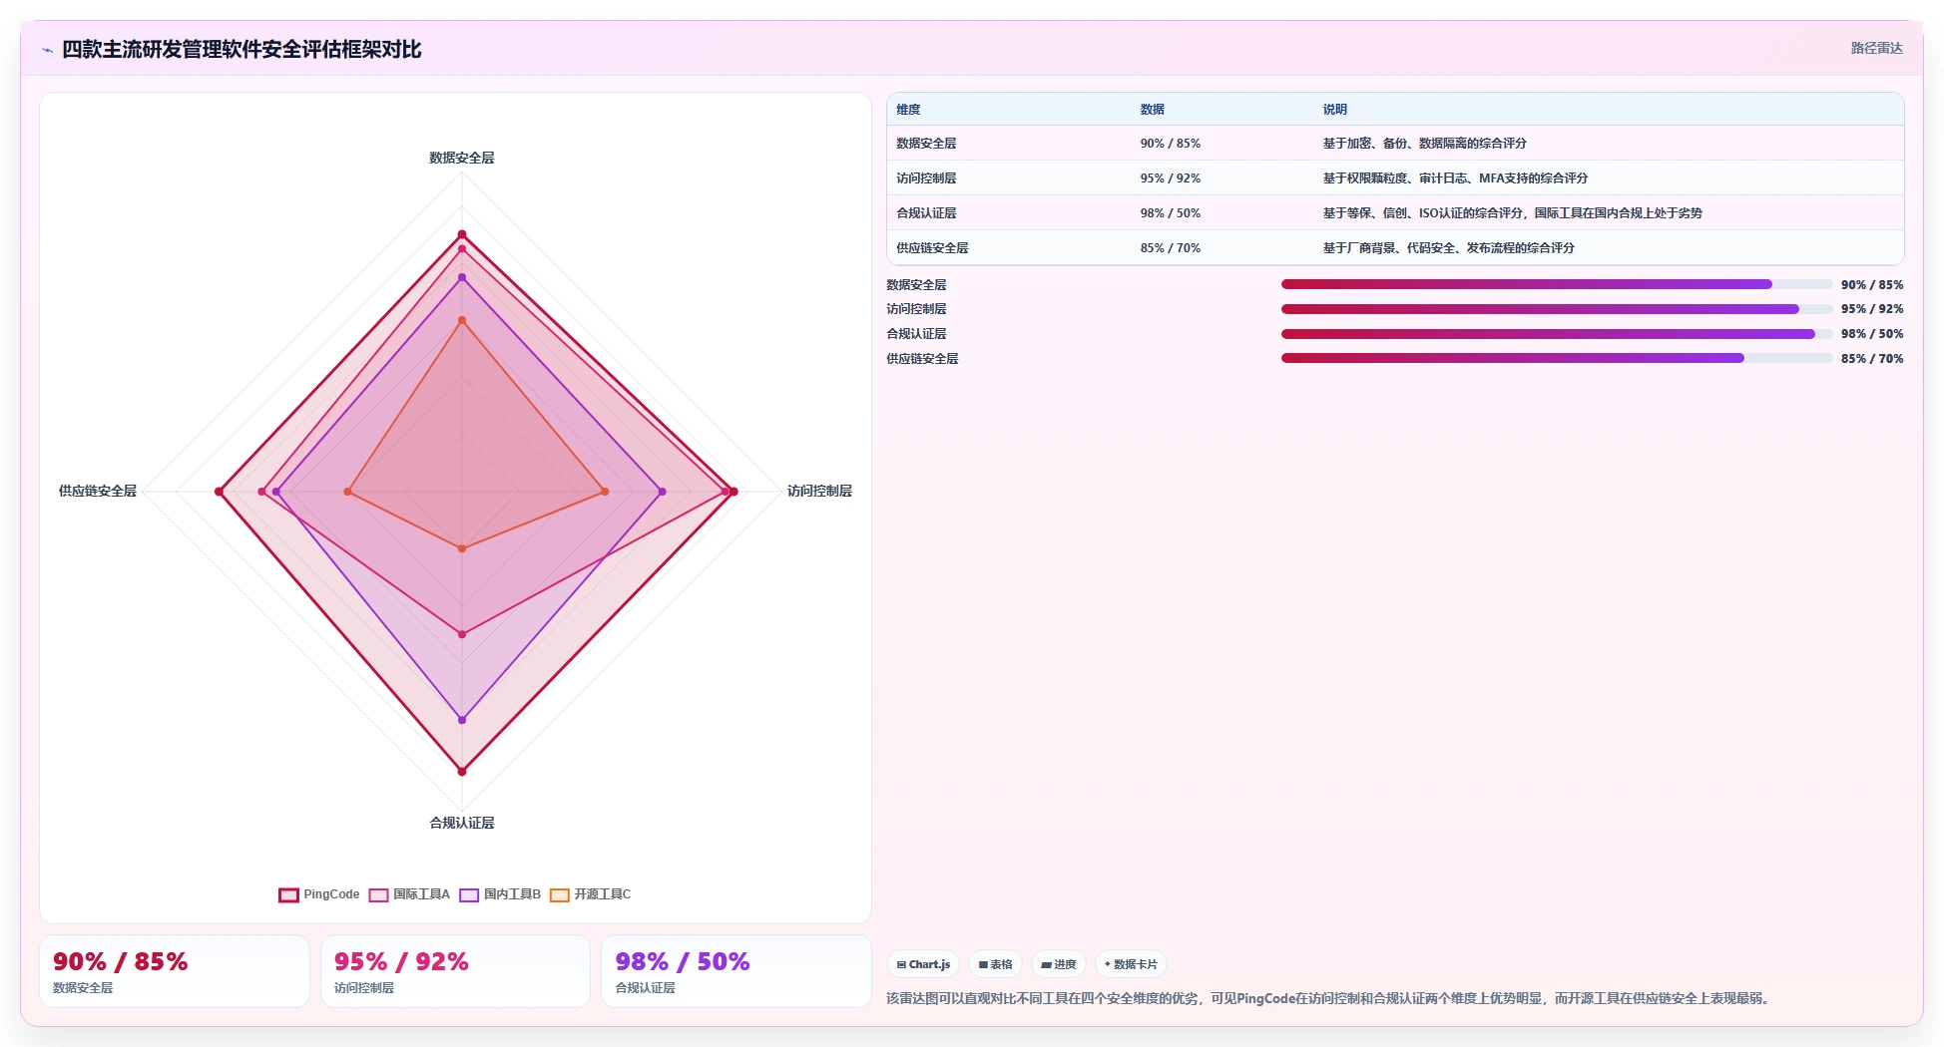This screenshot has width=1944, height=1047.
Task: Click table value 90% / 85%
Action: [x=1171, y=144]
